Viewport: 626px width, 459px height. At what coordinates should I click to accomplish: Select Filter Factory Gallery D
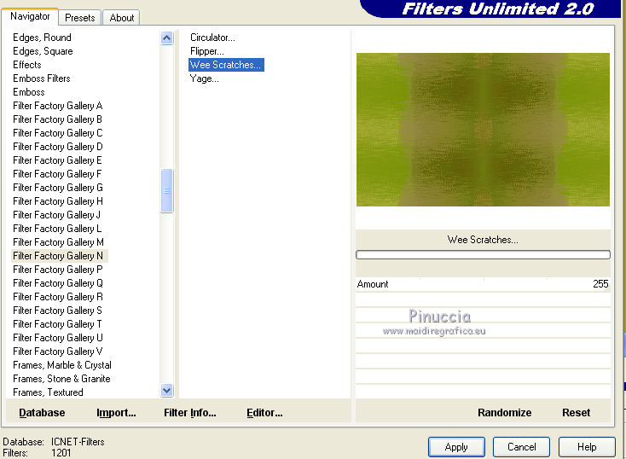tap(57, 147)
